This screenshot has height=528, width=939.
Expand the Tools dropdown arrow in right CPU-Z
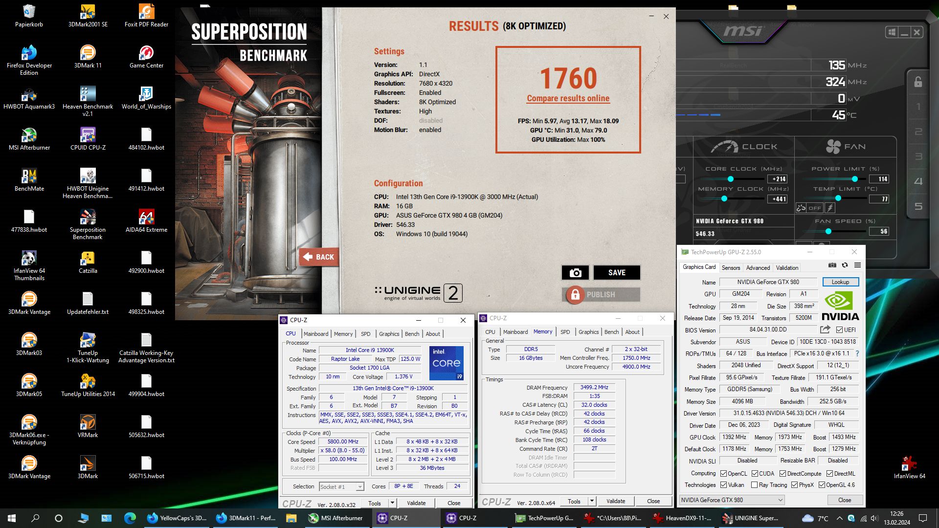pos(591,501)
